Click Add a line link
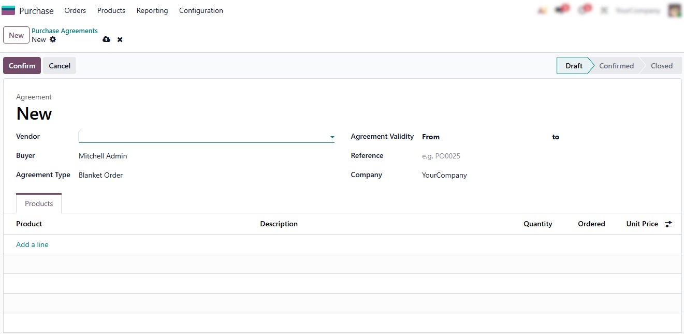The width and height of the screenshot is (684, 334). pyautogui.click(x=32, y=245)
